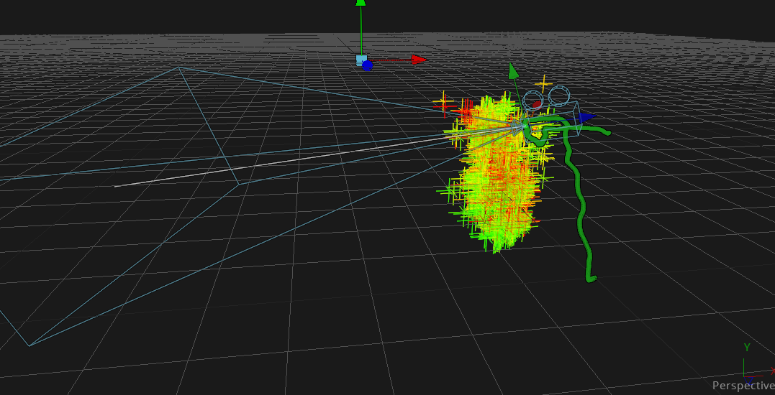Pick the green Y-axis arrowhead above the camera
775x395 pixels.
pyautogui.click(x=513, y=70)
